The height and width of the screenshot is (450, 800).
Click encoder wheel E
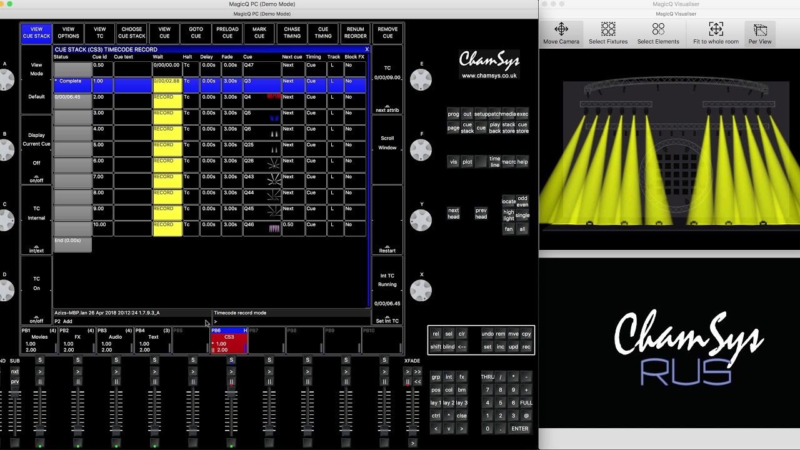(421, 79)
